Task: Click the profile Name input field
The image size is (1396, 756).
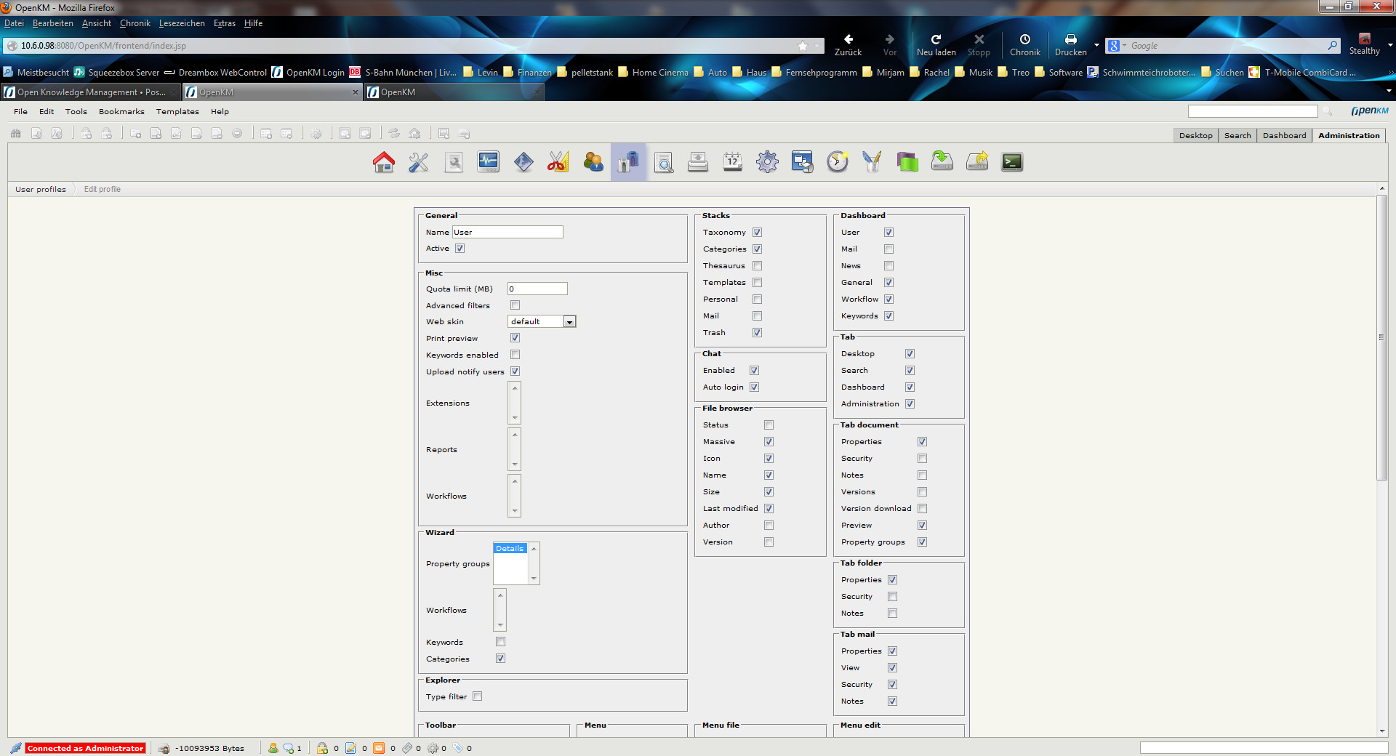Action: (508, 233)
